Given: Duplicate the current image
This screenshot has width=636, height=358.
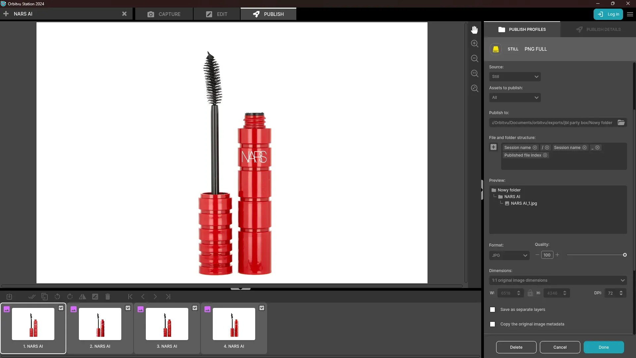Looking at the screenshot, I should tap(45, 297).
